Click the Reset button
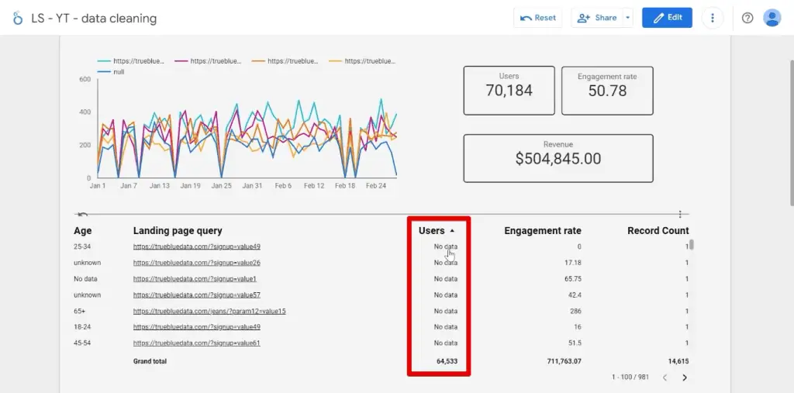The width and height of the screenshot is (794, 393). pos(537,18)
